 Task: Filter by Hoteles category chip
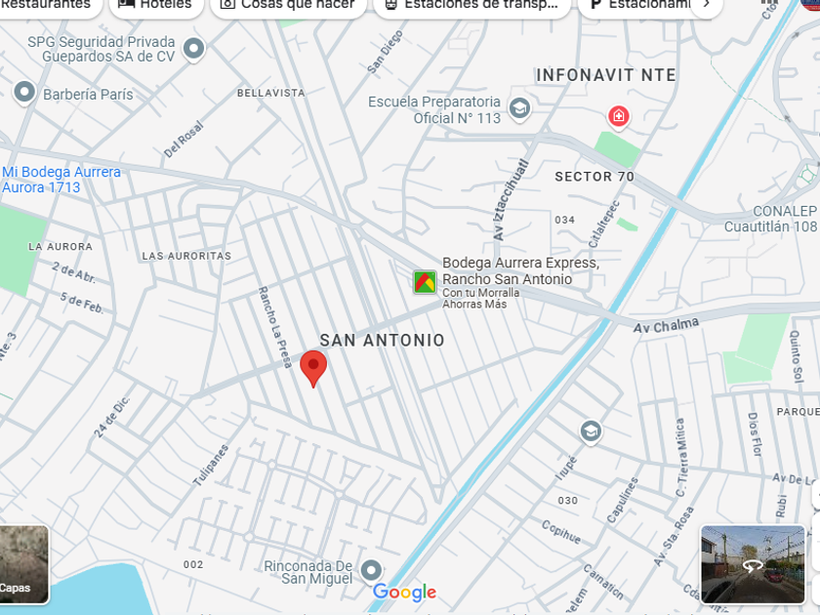[x=156, y=5]
